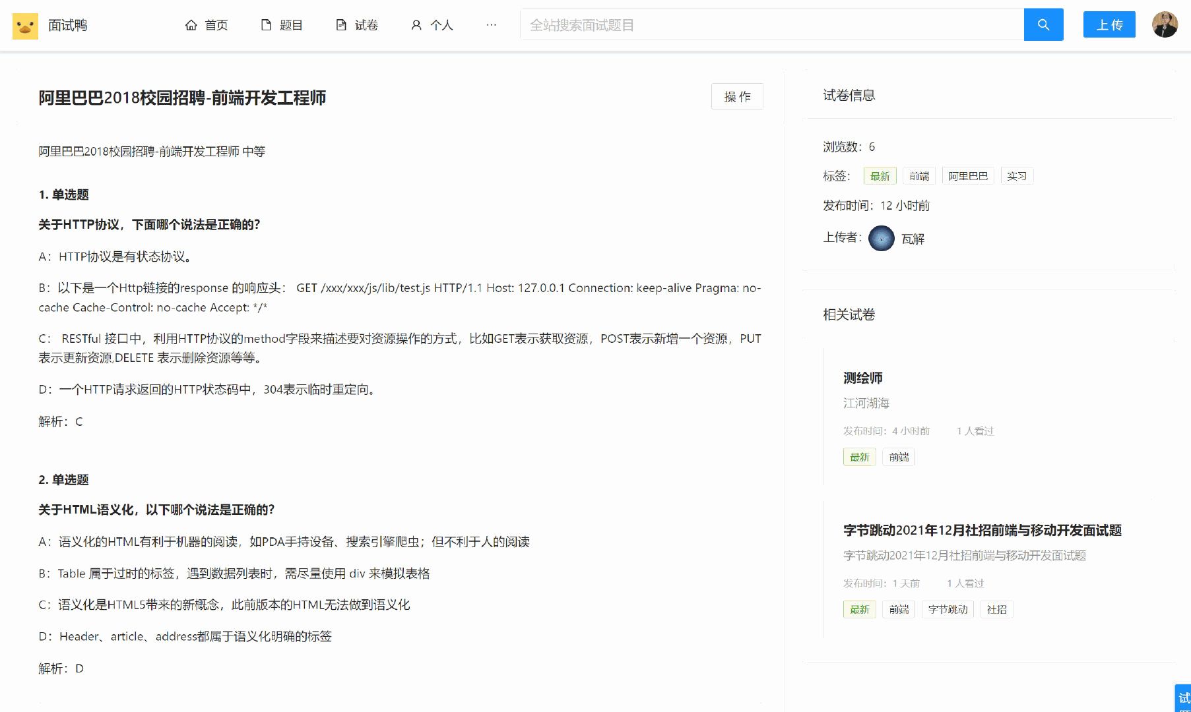Viewport: 1191px width, 712px height.
Task: Open the three-dots more menu
Action: (x=491, y=25)
